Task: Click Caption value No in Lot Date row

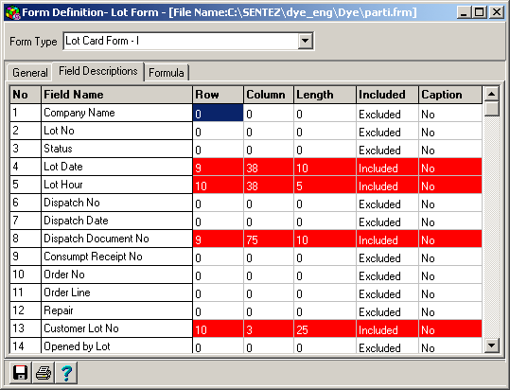Action: point(450,167)
